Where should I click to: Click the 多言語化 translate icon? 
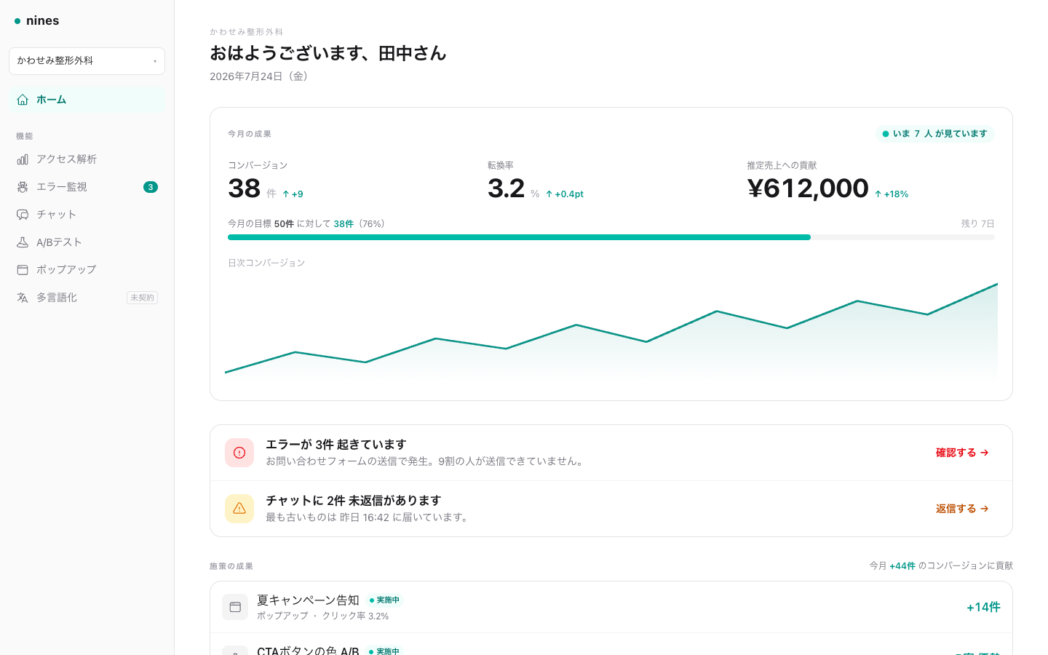pos(23,298)
